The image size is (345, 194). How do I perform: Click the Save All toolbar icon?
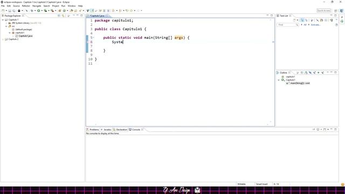click(14, 11)
